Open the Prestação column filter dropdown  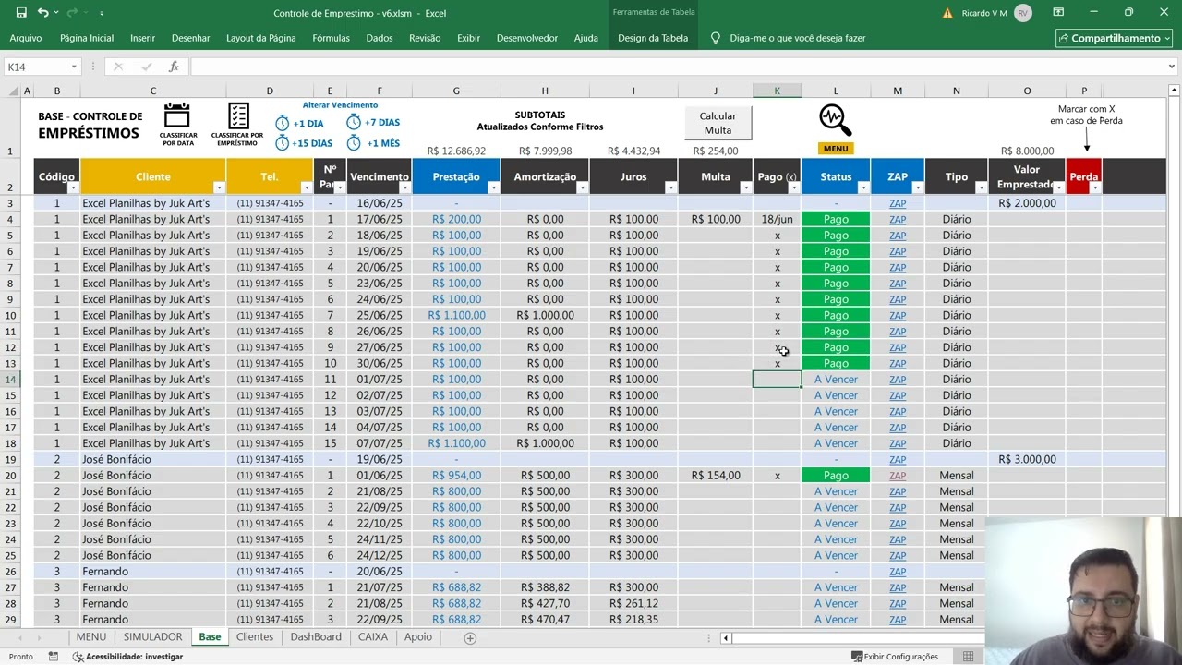[493, 187]
